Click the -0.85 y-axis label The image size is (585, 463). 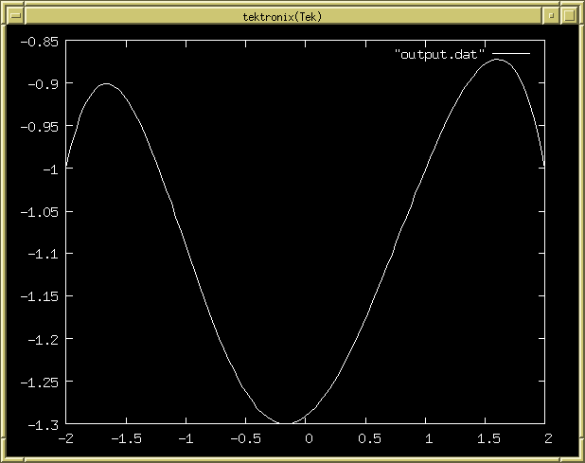[39, 42]
